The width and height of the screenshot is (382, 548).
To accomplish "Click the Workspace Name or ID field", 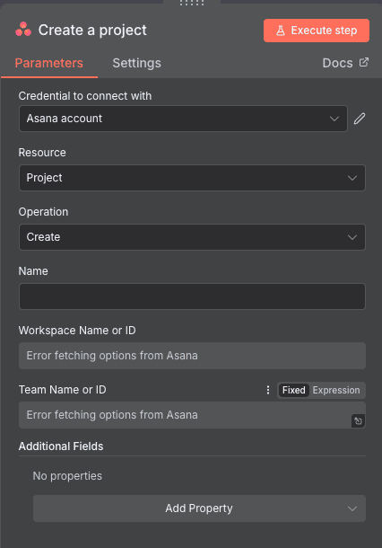I will click(192, 356).
